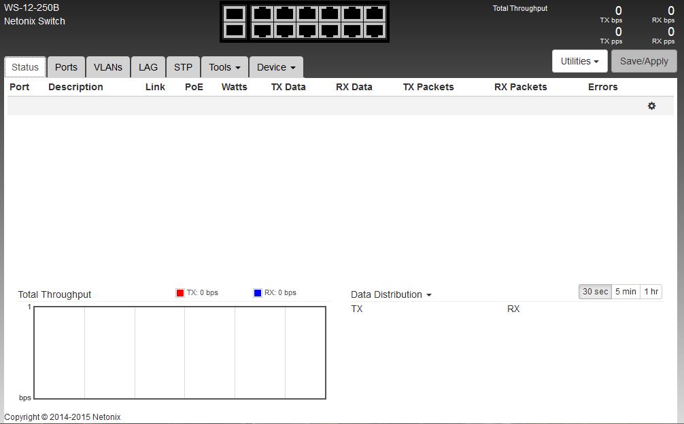
Task: Select top-left RJ45 port in switch diagram
Action: pyautogui.click(x=262, y=14)
